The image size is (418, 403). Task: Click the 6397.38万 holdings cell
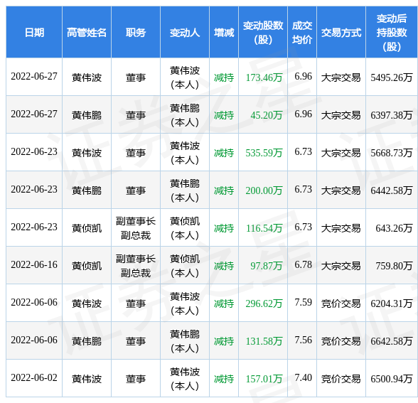pyautogui.click(x=392, y=115)
